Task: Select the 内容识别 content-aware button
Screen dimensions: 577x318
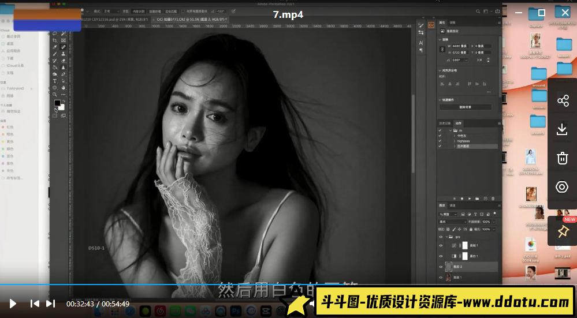Action: pos(139,12)
